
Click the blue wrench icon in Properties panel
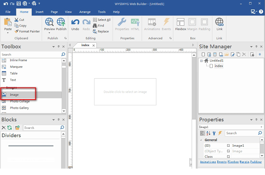tap(214, 133)
